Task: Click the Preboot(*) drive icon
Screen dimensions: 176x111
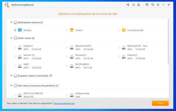Action: coord(124,57)
